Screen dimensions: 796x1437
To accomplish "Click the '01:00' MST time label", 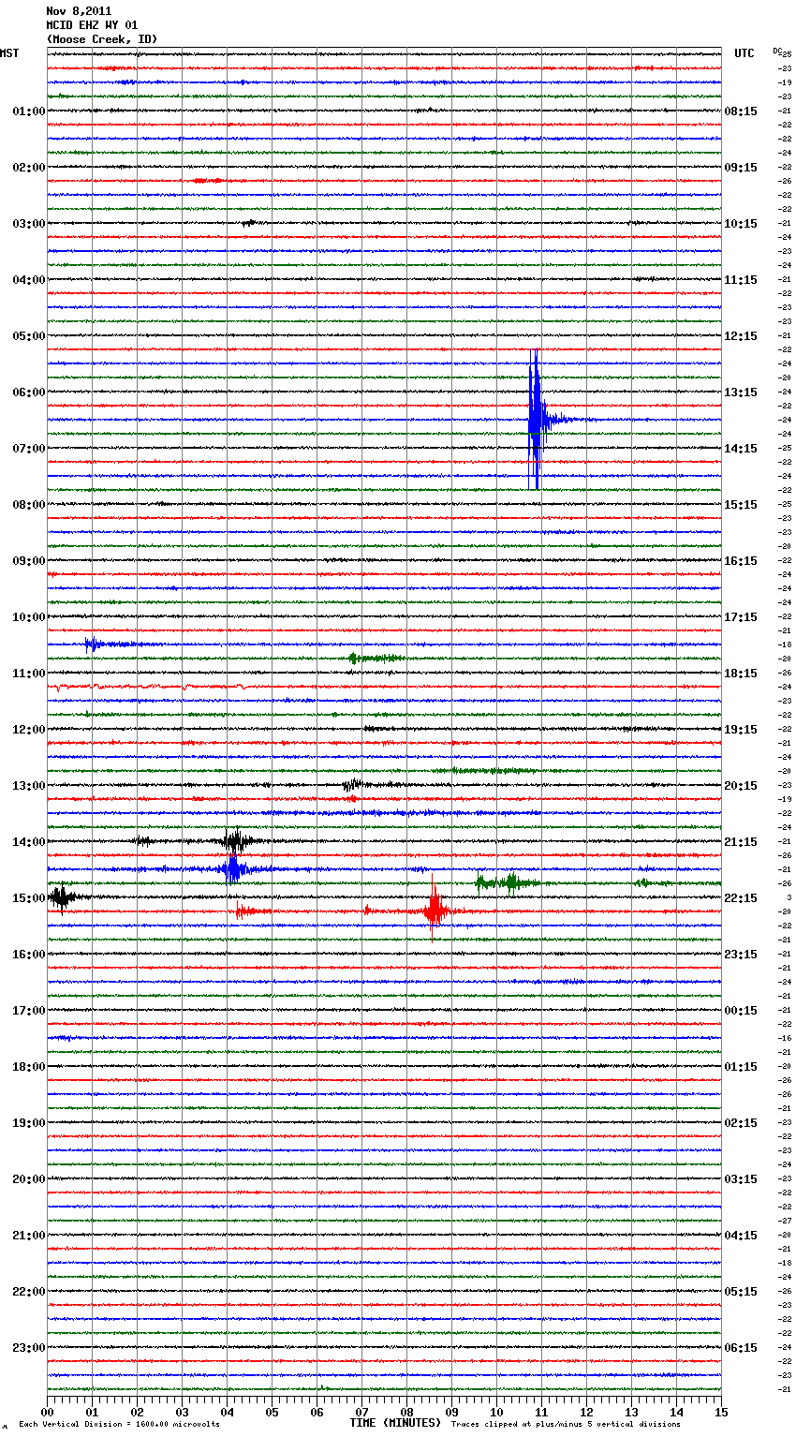I will [29, 111].
